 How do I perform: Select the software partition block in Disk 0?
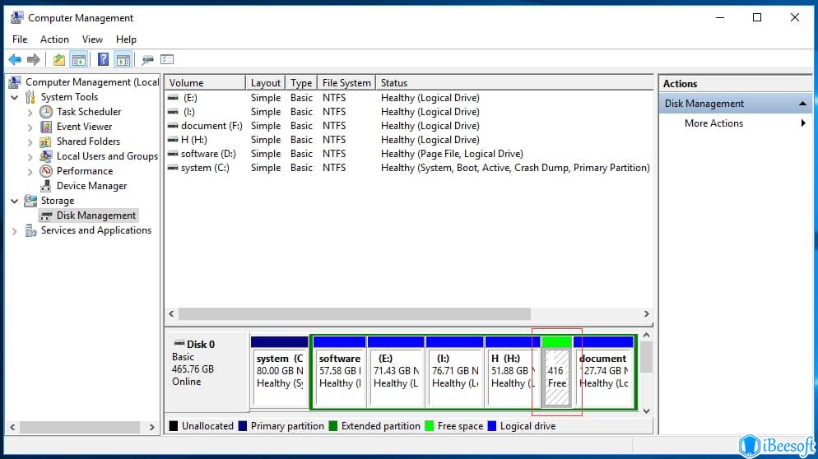click(340, 372)
